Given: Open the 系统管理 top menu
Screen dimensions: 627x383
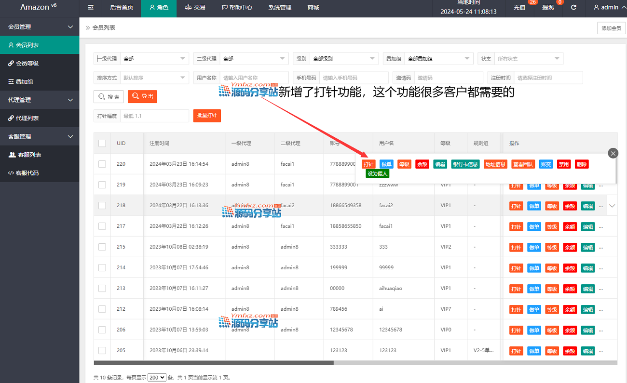Looking at the screenshot, I should click(x=280, y=8).
